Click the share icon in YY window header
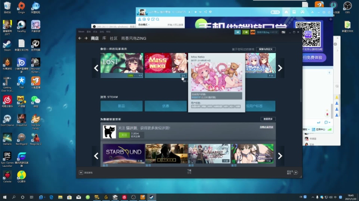 tap(205, 12)
